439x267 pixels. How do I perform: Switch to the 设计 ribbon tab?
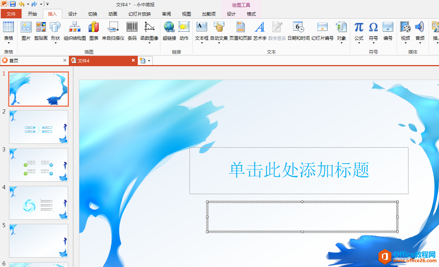point(72,14)
